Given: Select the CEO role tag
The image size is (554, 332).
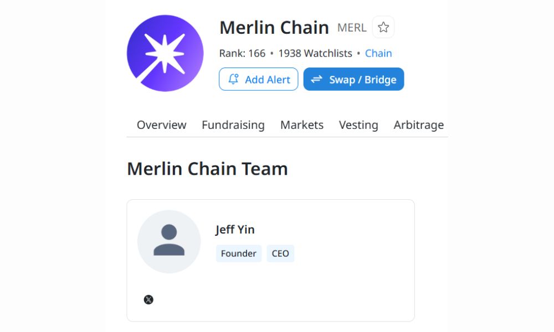Looking at the screenshot, I should (280, 253).
